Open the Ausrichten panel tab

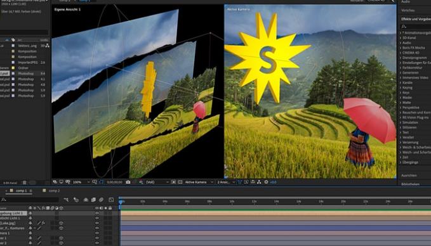[x=409, y=176]
